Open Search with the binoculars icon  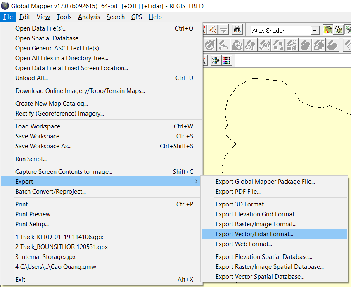click(x=237, y=30)
